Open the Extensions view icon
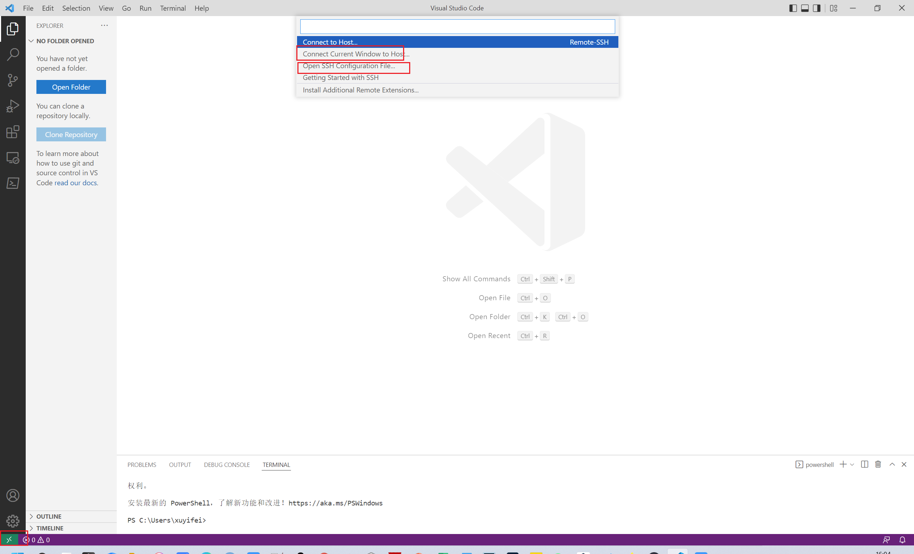914x554 pixels. tap(12, 132)
